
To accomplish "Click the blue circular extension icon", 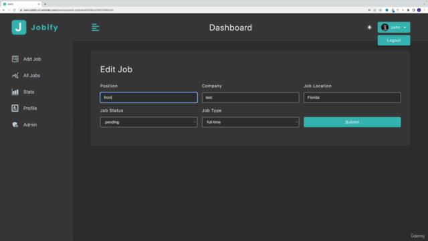I will (387, 10).
